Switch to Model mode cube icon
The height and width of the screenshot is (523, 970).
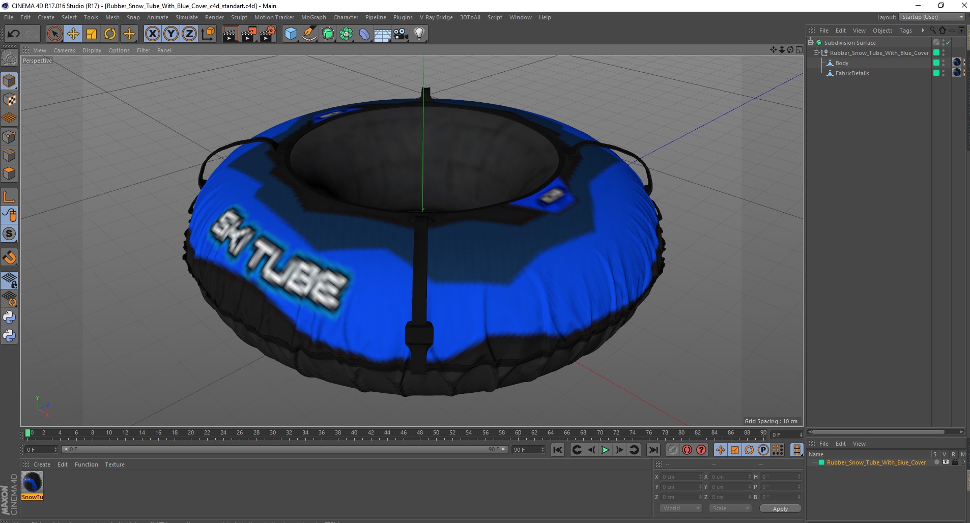pyautogui.click(x=9, y=81)
